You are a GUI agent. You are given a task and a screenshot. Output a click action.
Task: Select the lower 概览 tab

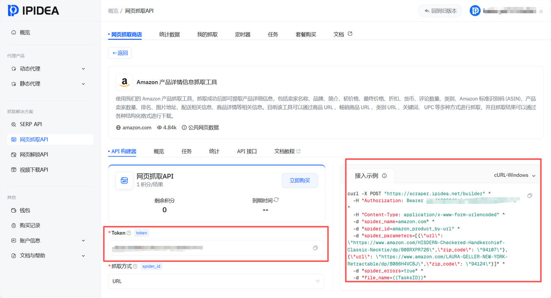click(159, 151)
